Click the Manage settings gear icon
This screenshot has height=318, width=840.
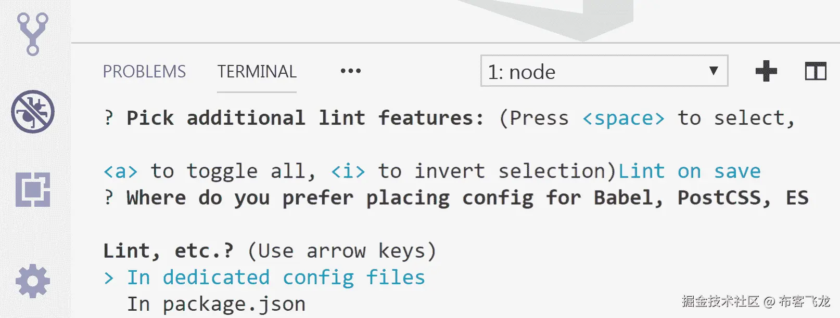(x=33, y=281)
